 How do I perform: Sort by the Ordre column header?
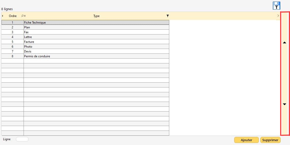[13, 16]
